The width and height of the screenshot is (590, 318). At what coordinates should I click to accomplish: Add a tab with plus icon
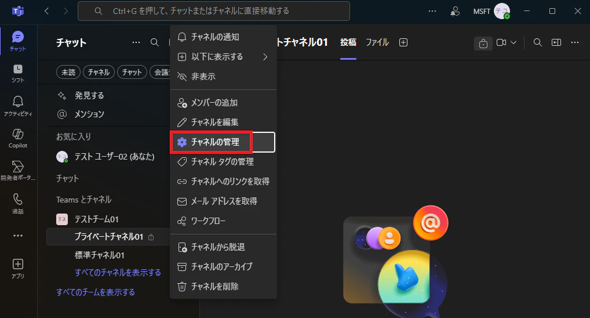403,42
